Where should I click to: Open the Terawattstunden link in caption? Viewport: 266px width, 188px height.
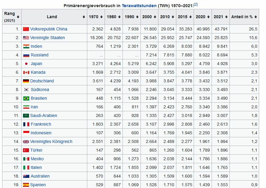pos(139,6)
